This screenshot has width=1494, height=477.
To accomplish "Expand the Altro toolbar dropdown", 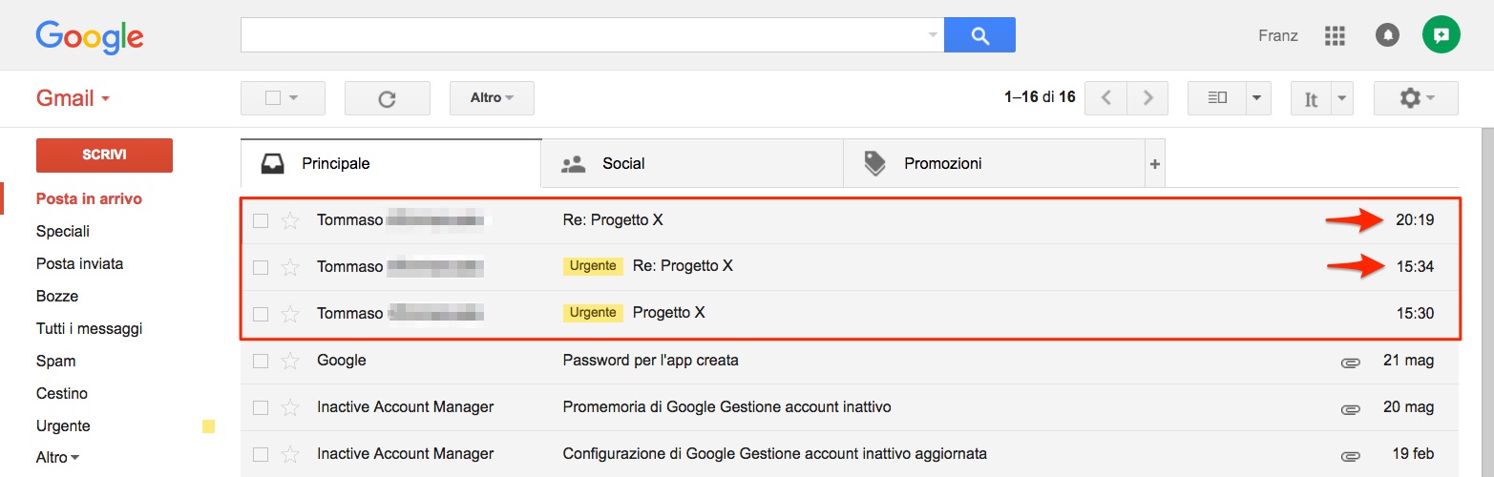I will [x=492, y=98].
